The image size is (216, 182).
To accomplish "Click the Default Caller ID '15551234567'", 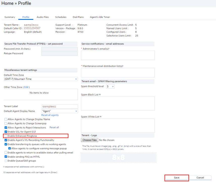I will click(32, 28).
